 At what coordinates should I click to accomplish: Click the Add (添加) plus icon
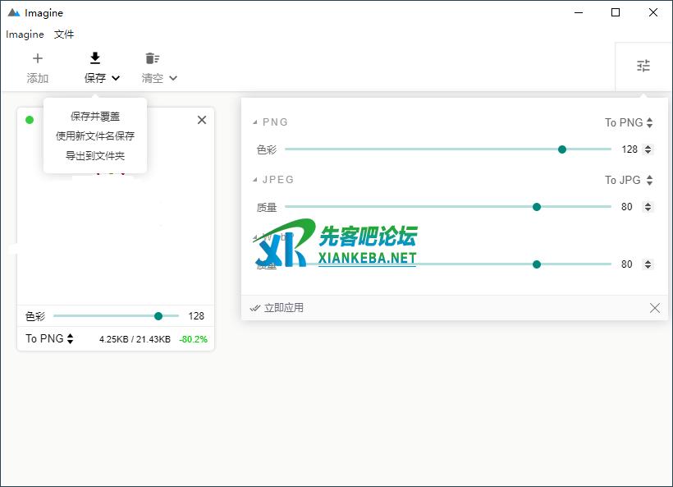click(38, 58)
